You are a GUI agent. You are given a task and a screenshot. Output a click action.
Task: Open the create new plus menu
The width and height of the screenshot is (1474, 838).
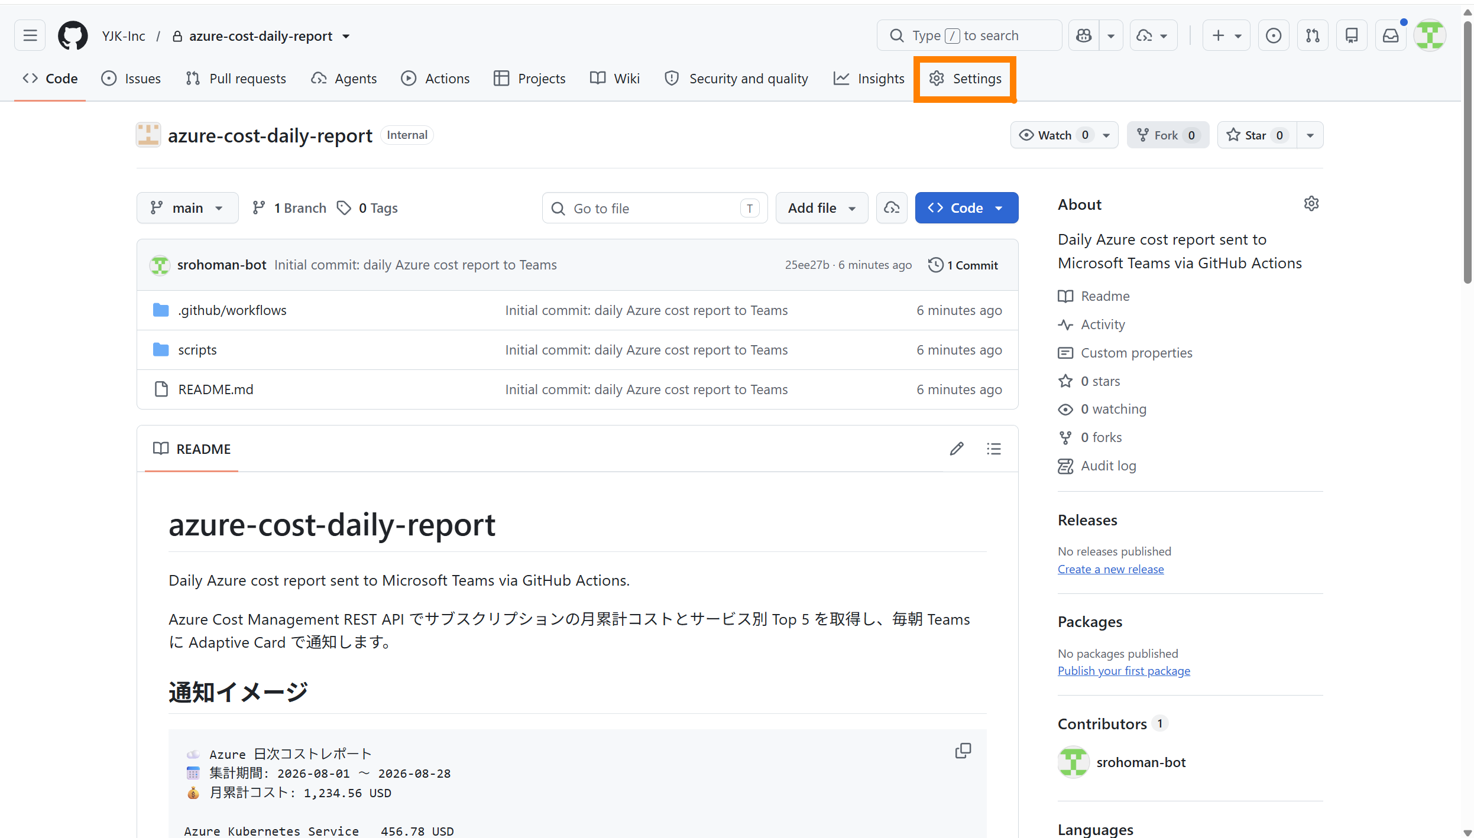point(1226,36)
